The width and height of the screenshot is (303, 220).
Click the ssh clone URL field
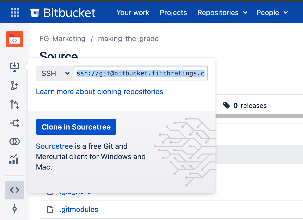pyautogui.click(x=141, y=73)
